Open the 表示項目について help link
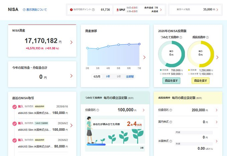227x156 pixels. [35, 10]
